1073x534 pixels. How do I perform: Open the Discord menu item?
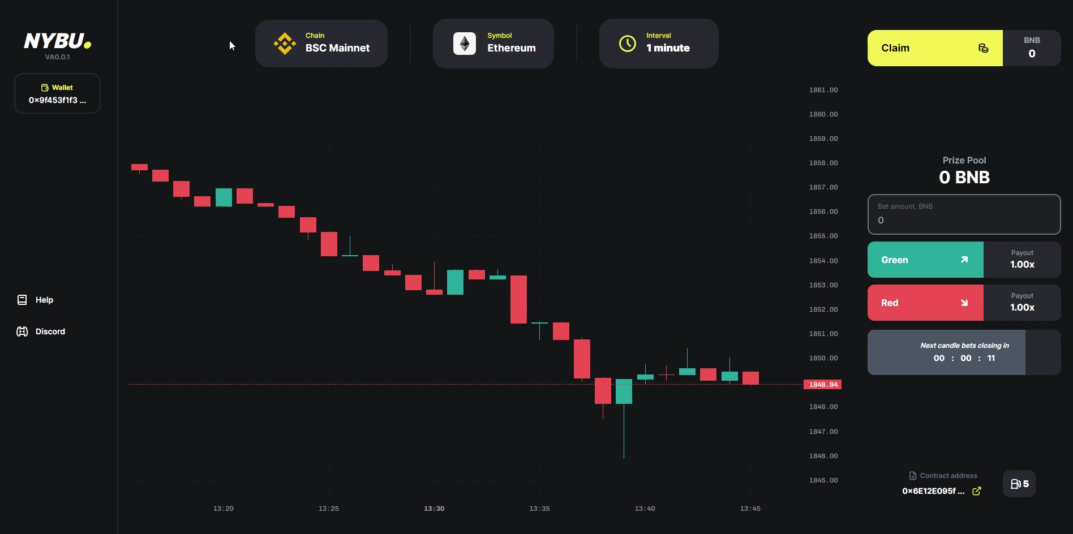click(50, 331)
